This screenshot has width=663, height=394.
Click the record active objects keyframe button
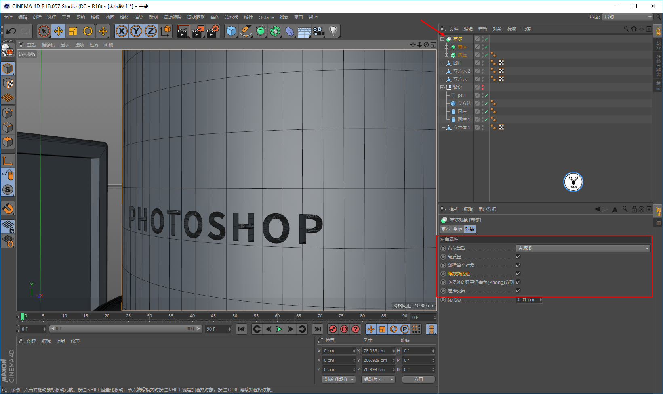click(333, 329)
